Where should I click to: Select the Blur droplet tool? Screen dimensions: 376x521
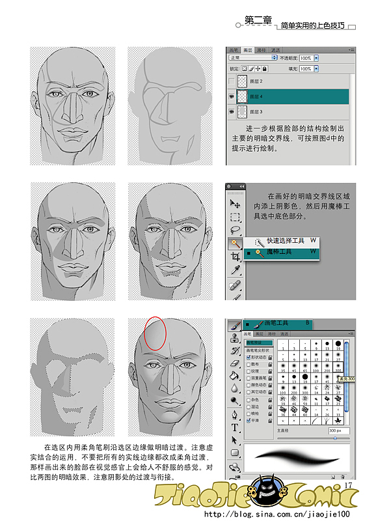[235, 388]
